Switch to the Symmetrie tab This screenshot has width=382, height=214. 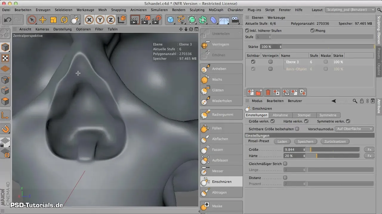(x=328, y=115)
